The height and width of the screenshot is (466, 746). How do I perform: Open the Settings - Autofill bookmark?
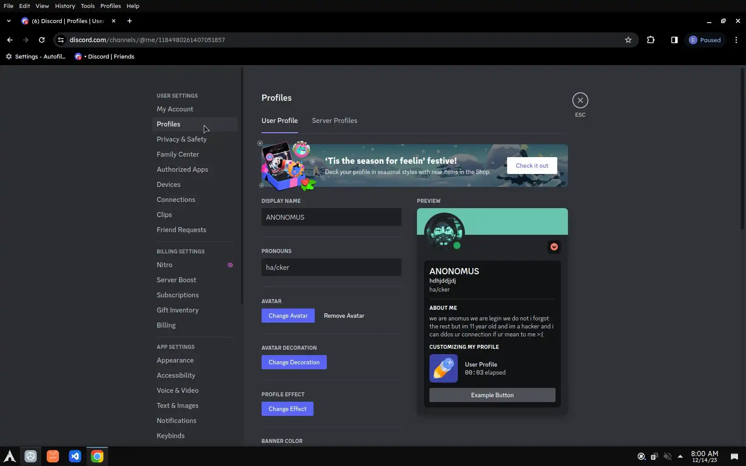coord(36,56)
